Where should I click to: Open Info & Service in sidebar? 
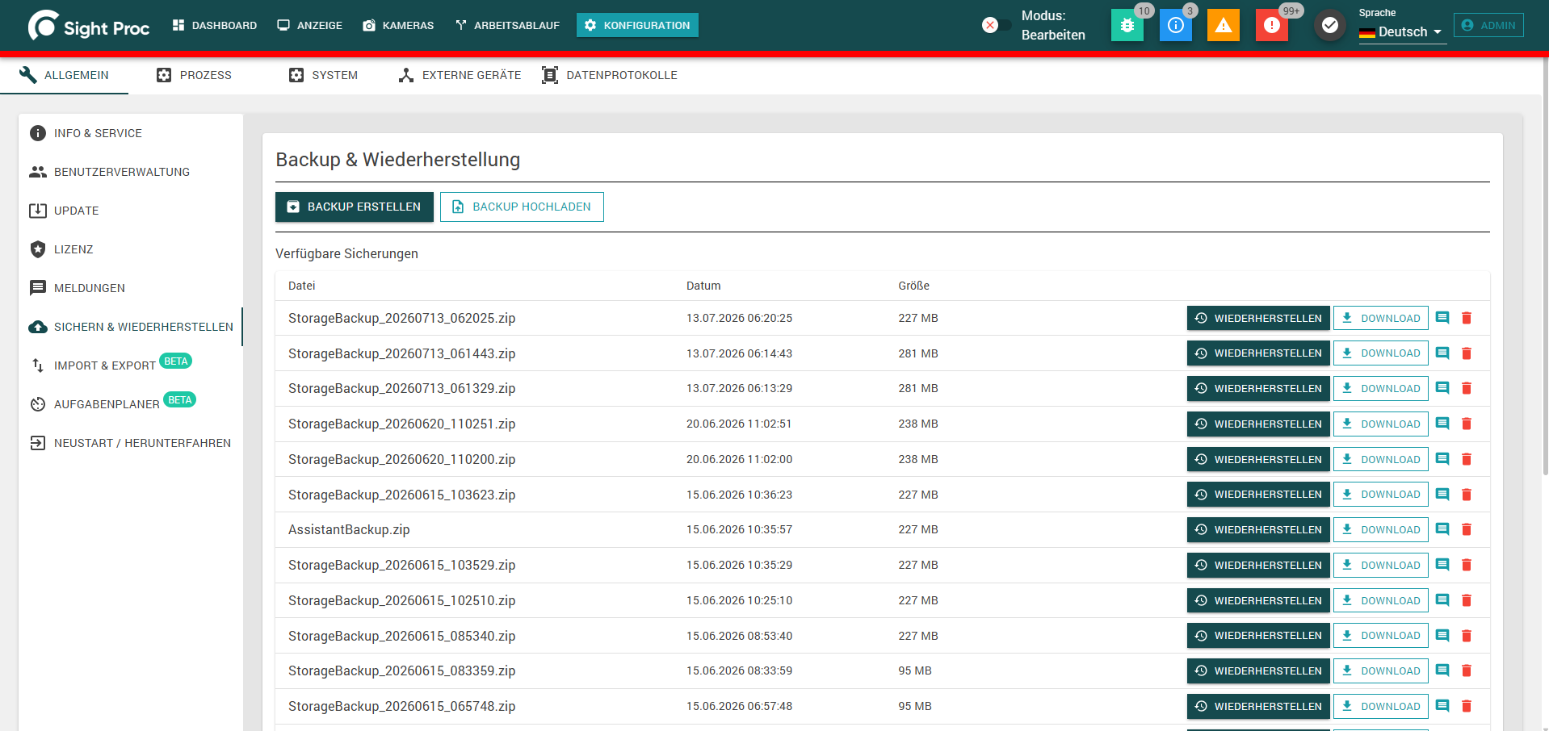(x=131, y=133)
